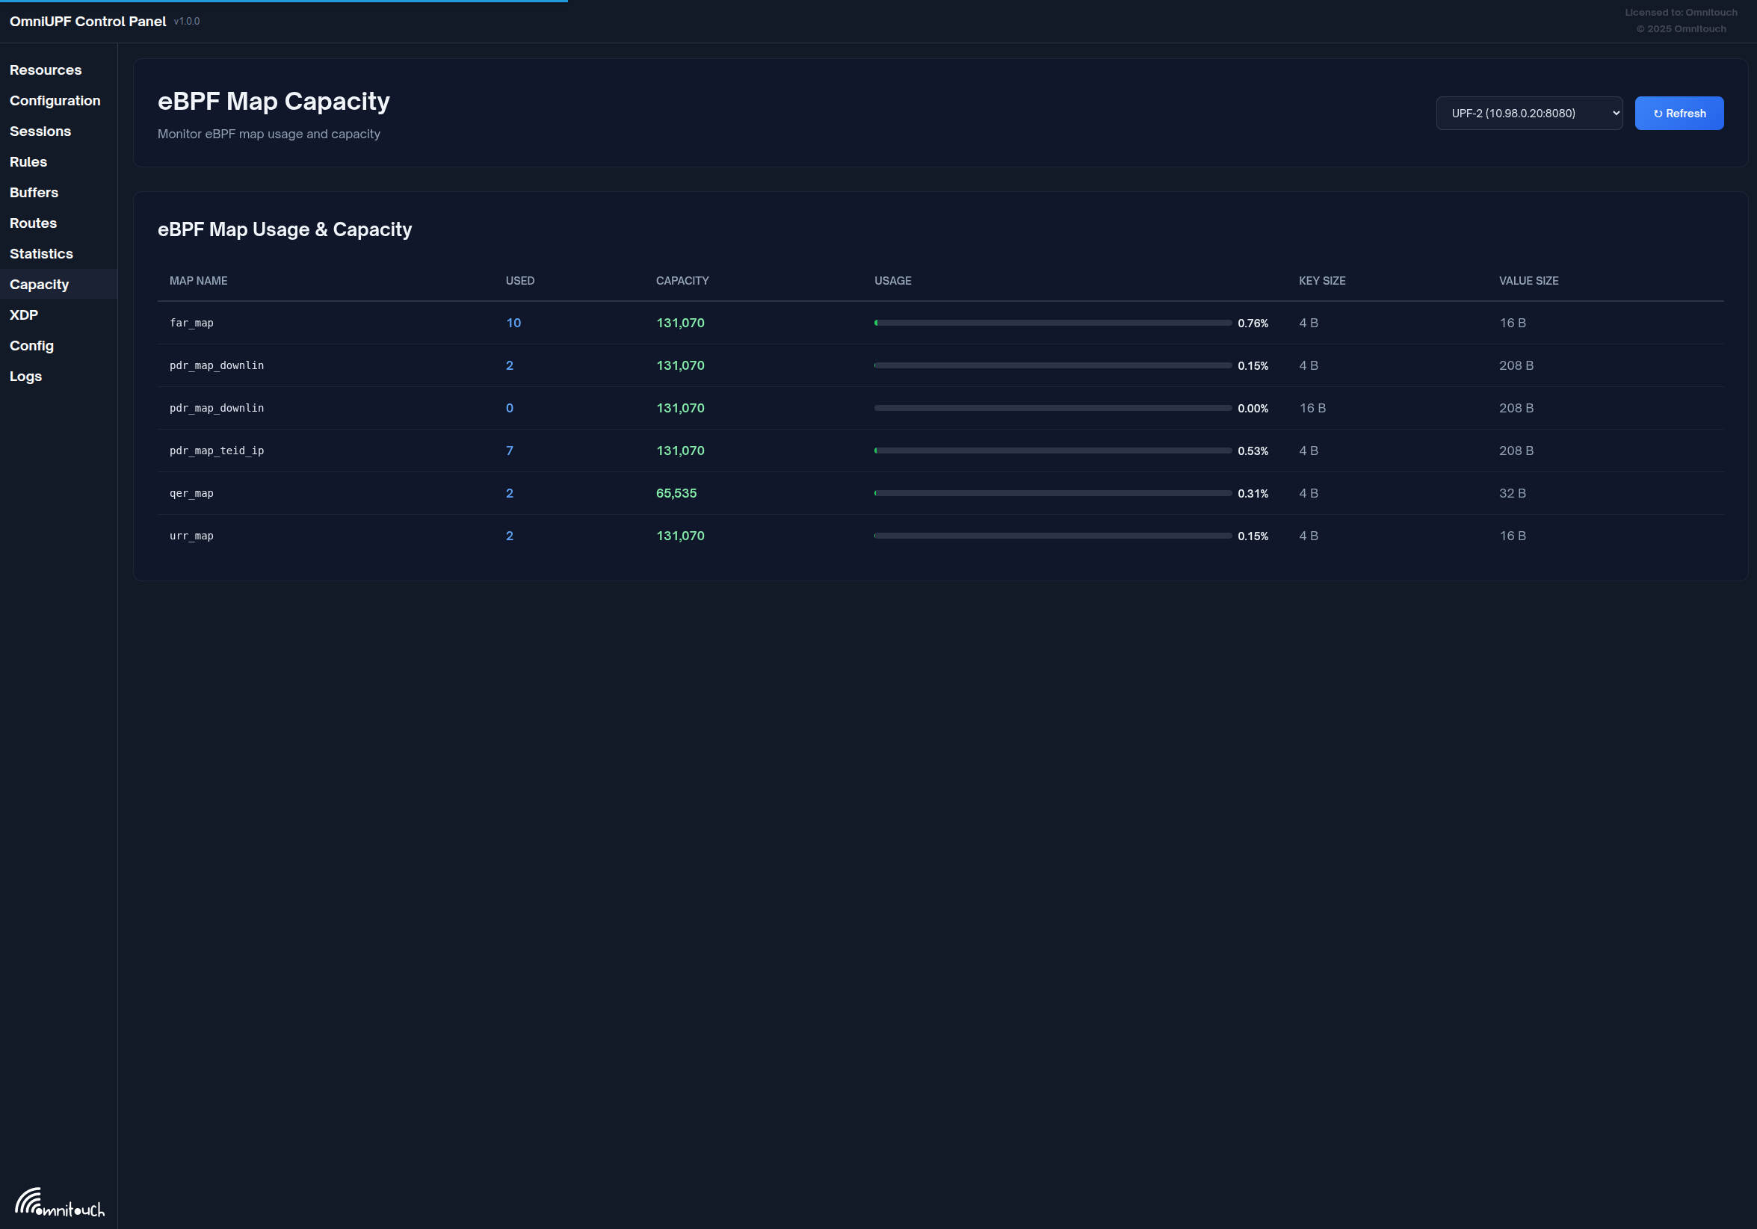Click the v1.0.0 version label
1757x1229 pixels.
(x=187, y=22)
